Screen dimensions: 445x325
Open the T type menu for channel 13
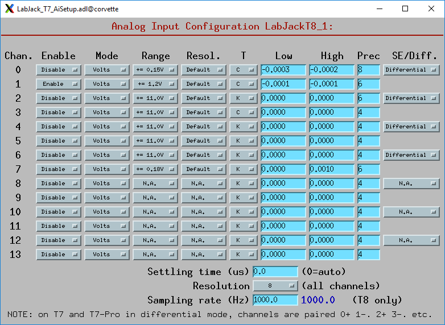click(x=244, y=255)
